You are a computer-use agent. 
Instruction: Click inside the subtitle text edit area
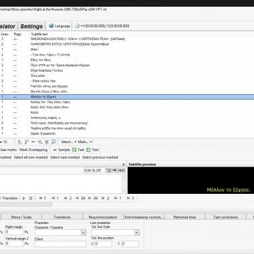tap(60, 184)
